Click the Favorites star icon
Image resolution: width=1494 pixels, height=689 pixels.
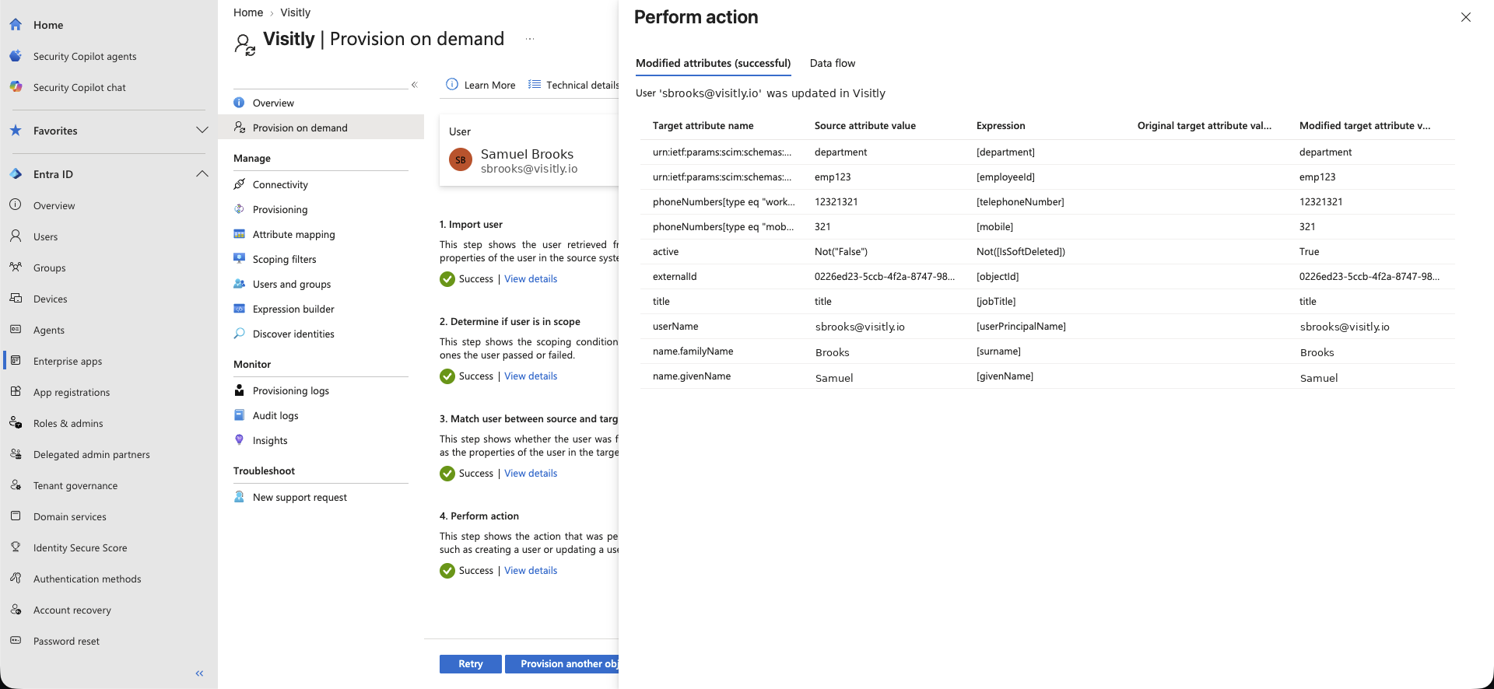16,131
